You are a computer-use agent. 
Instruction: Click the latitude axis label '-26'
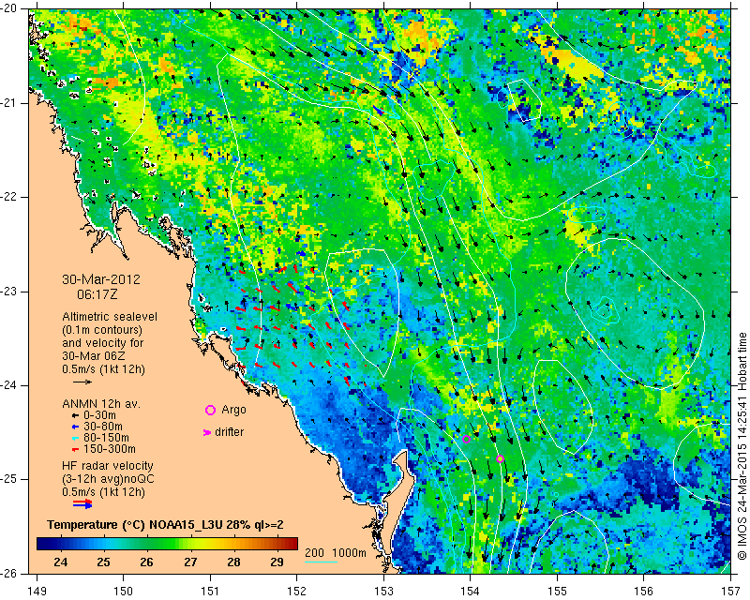9,574
